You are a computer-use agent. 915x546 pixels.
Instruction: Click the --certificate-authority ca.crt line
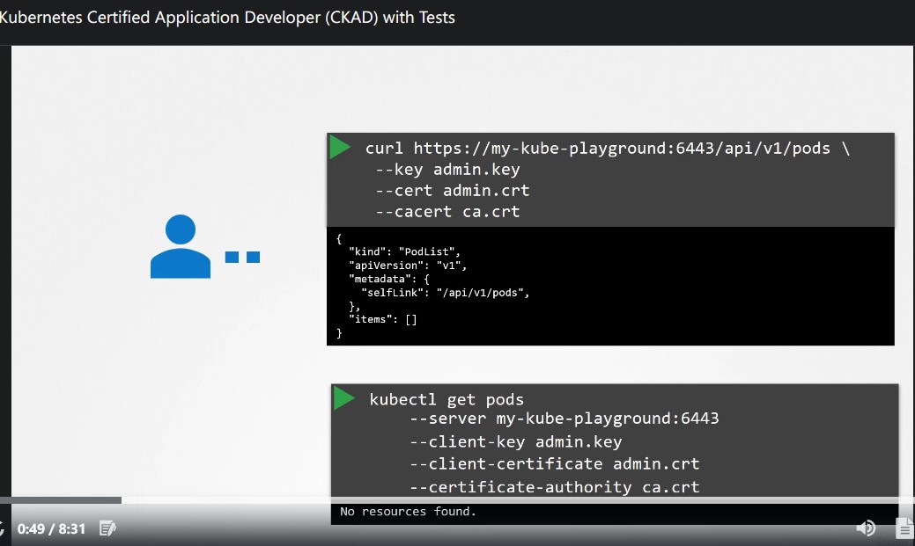pos(554,487)
